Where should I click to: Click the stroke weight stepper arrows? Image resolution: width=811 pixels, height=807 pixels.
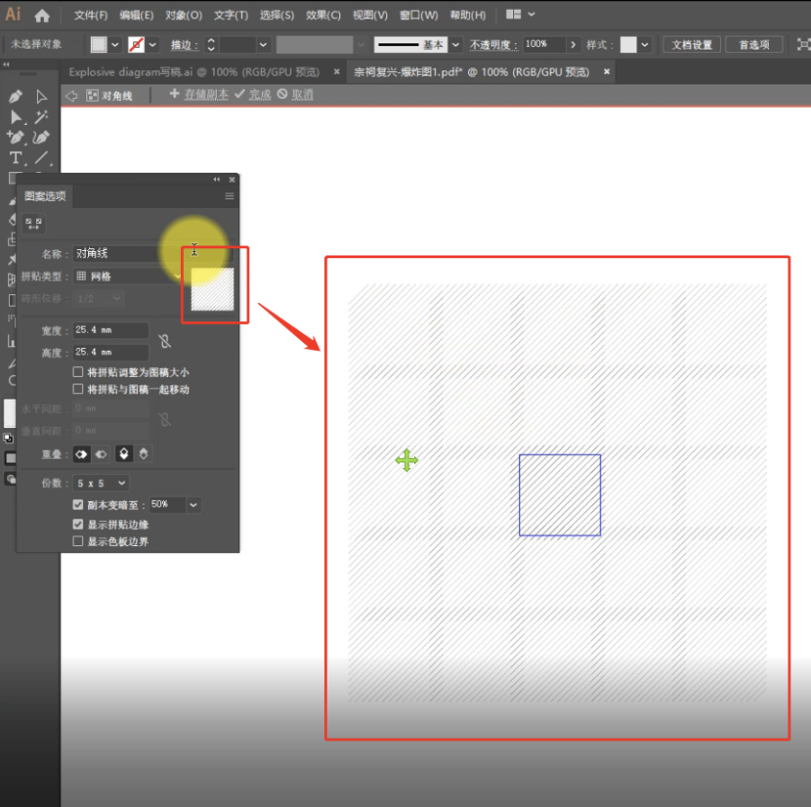pyautogui.click(x=211, y=45)
